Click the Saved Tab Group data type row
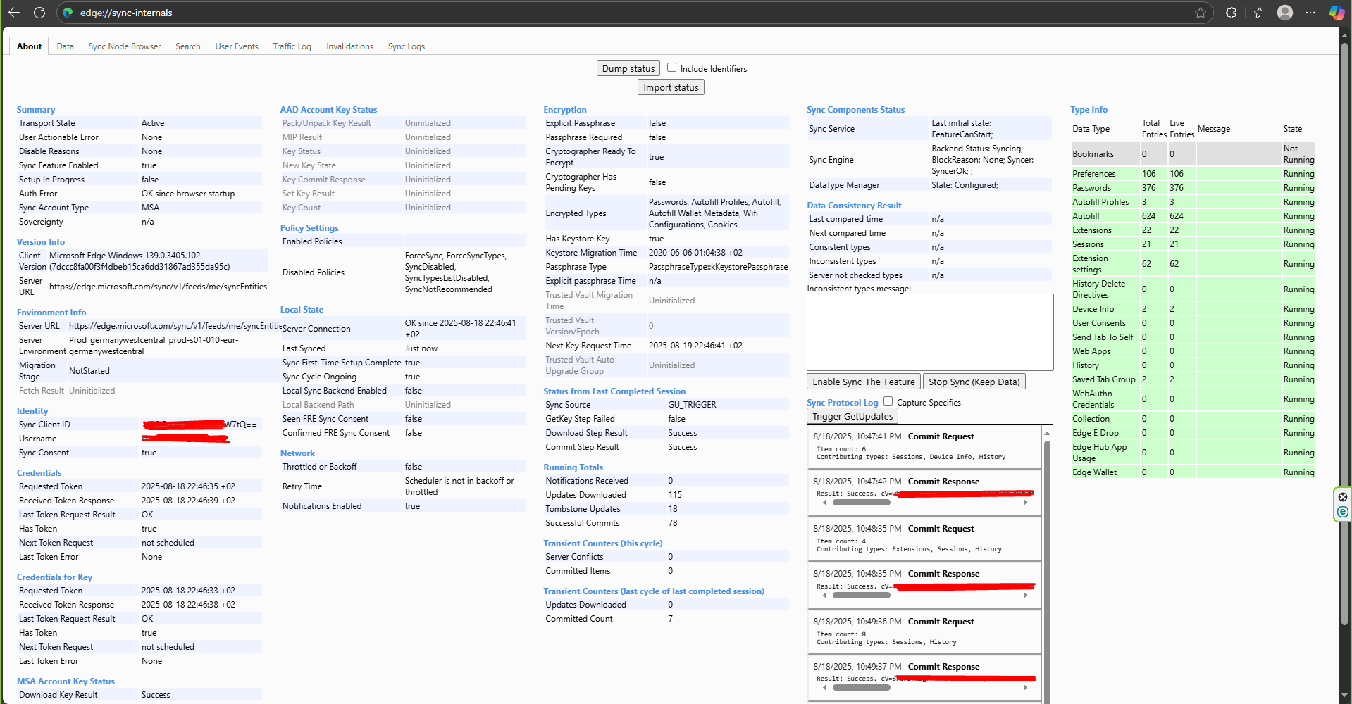This screenshot has width=1352, height=704. (x=1192, y=379)
